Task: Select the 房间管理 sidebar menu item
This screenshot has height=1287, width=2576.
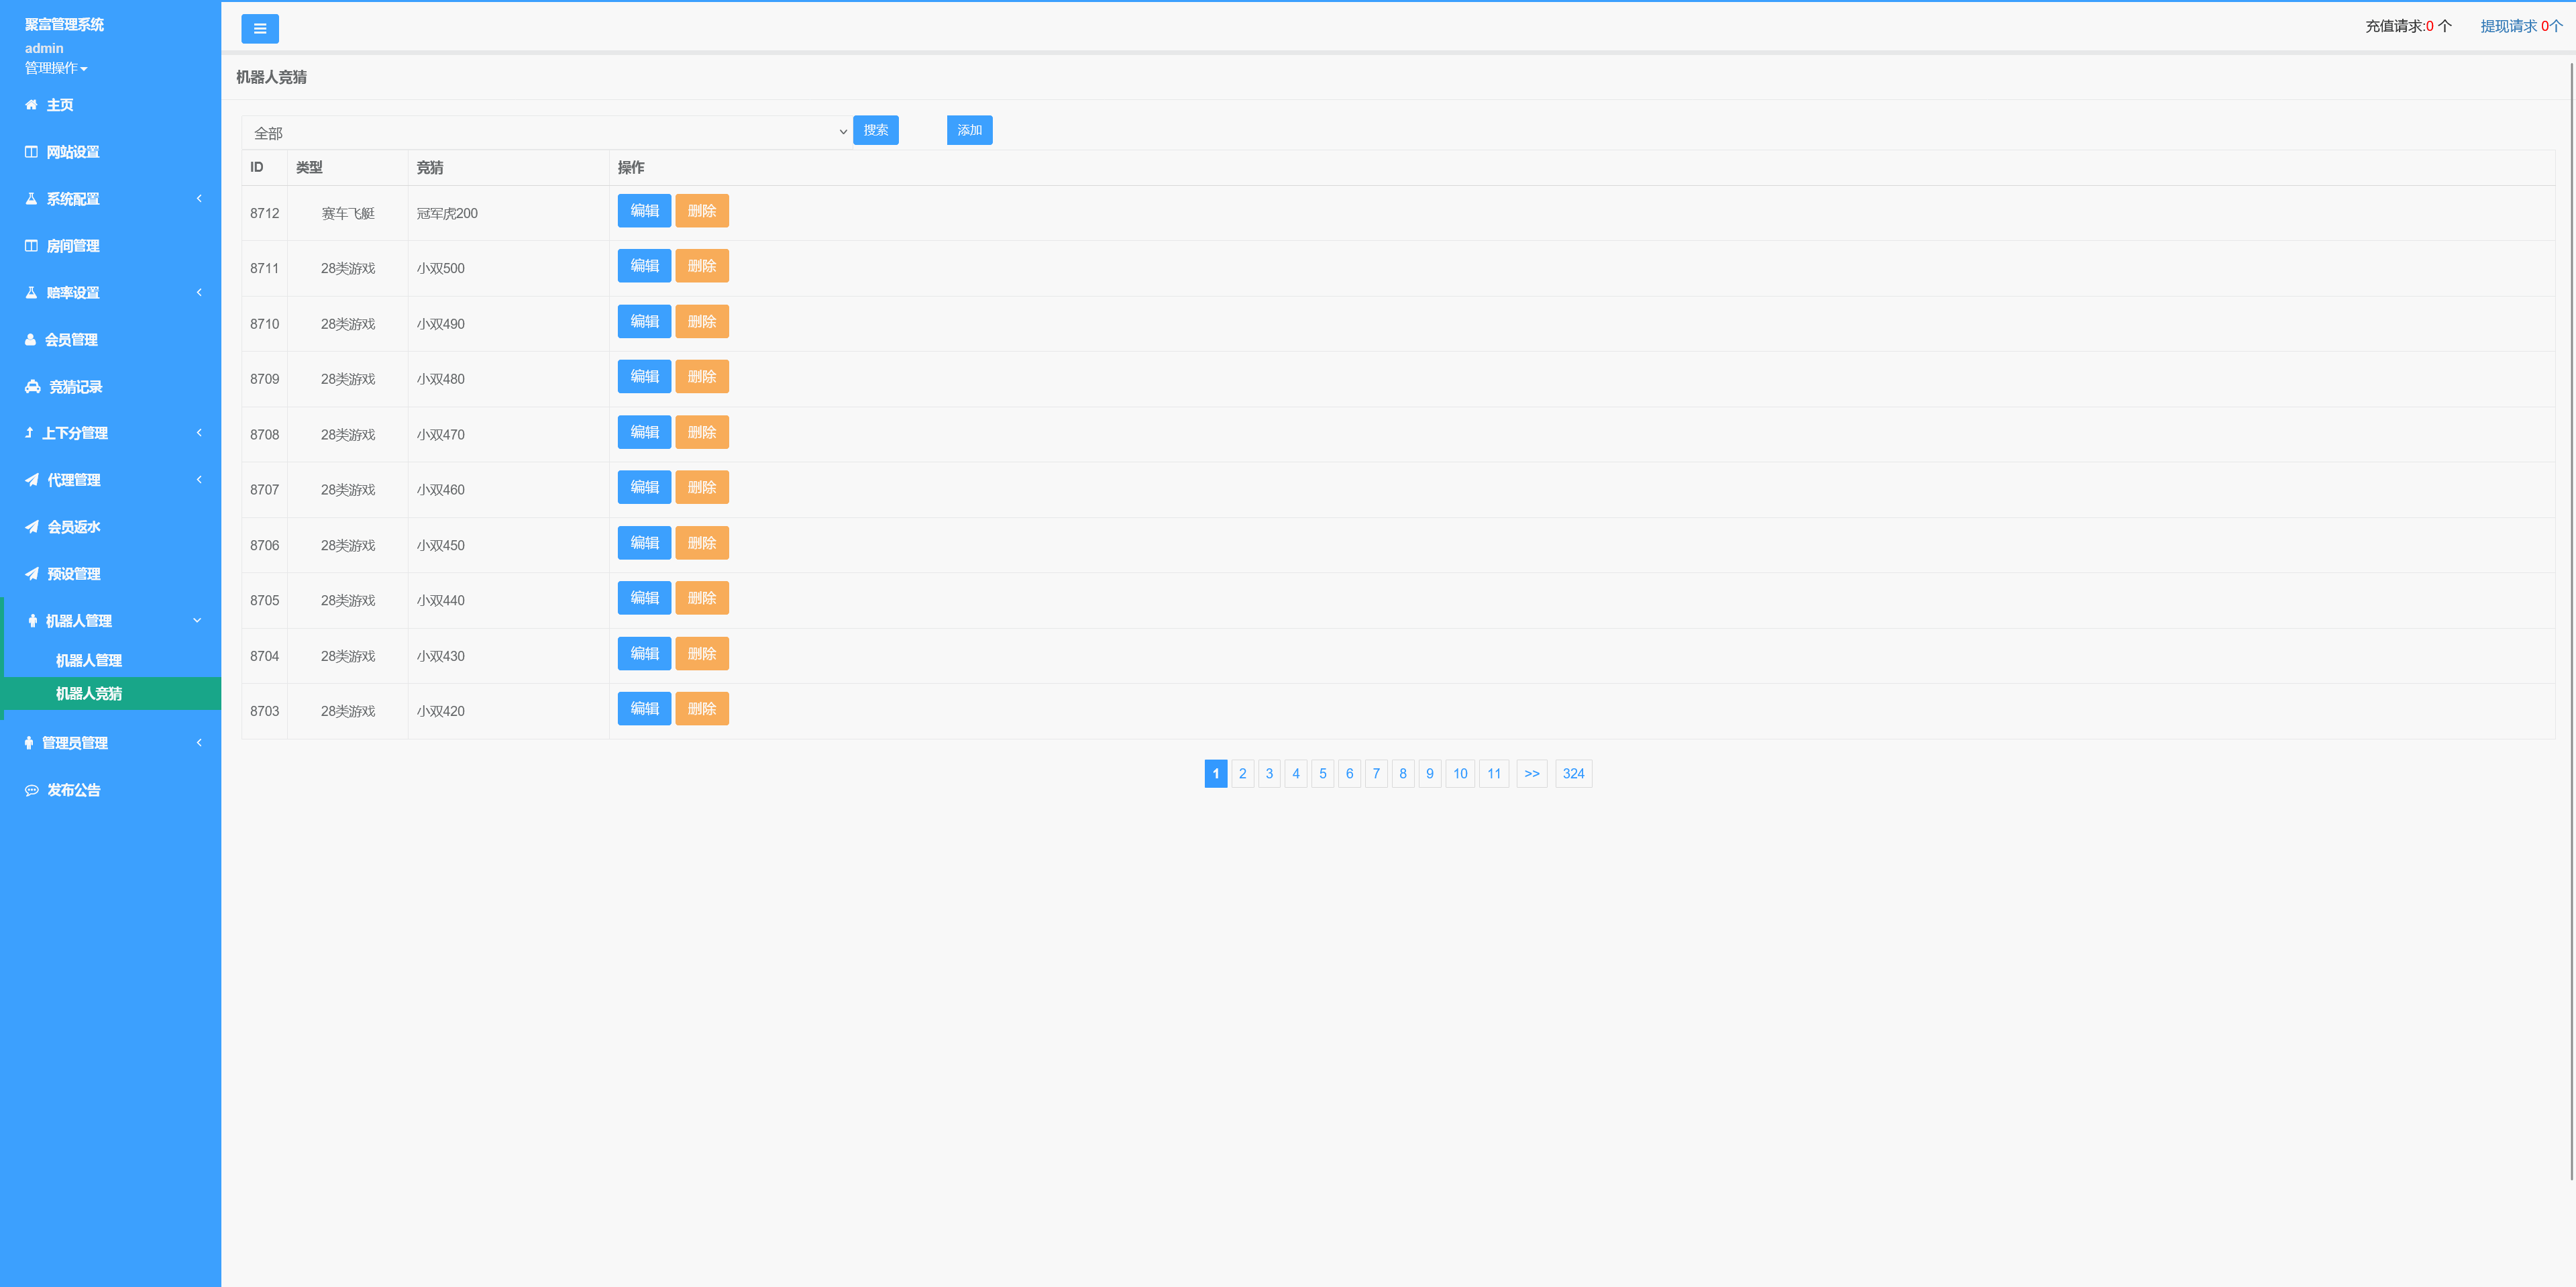Action: [73, 246]
